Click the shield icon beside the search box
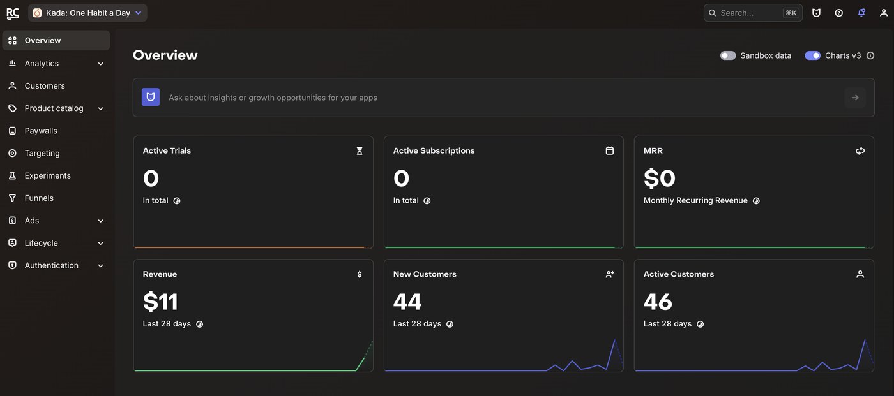This screenshot has height=396, width=894. (816, 13)
